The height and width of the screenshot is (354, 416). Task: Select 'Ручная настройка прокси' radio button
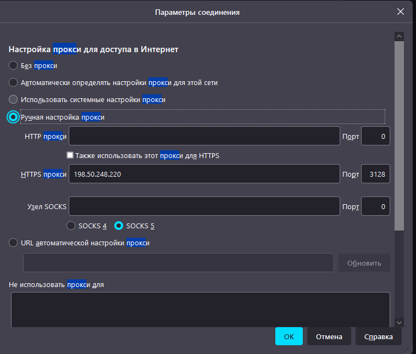click(x=13, y=117)
